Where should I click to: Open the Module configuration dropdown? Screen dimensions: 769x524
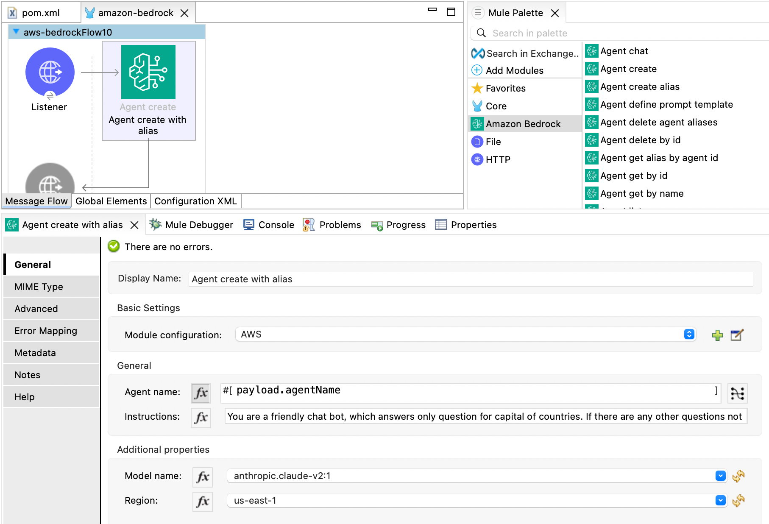(465, 334)
